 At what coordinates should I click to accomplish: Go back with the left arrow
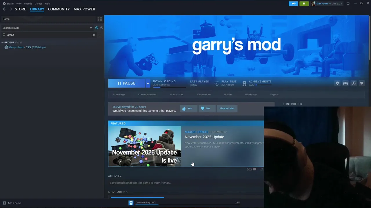click(x=4, y=9)
